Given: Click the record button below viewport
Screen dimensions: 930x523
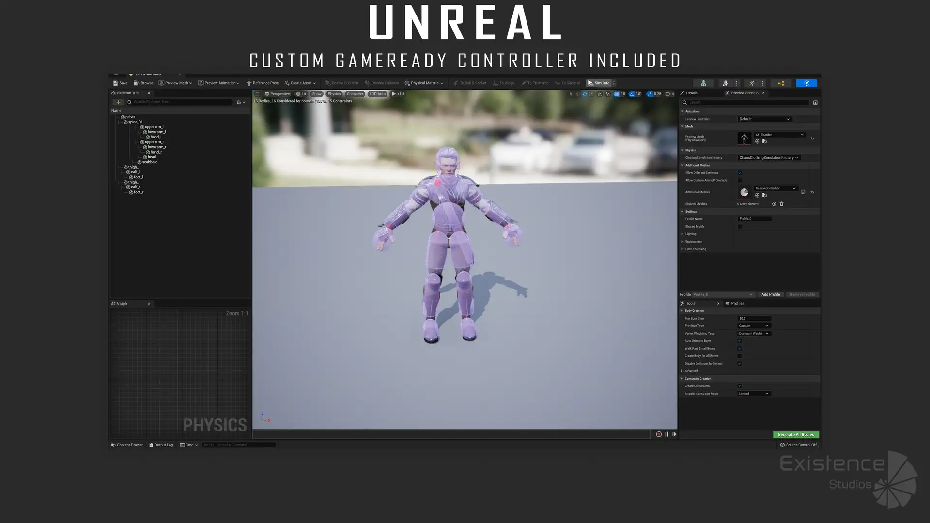Looking at the screenshot, I should (x=659, y=434).
